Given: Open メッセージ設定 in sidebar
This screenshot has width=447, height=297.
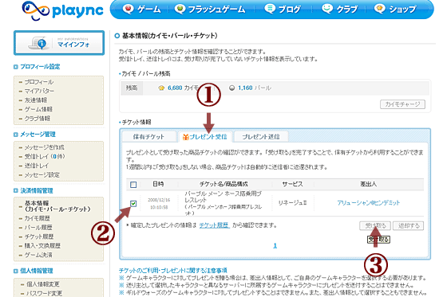Looking at the screenshot, I should click(42, 174).
